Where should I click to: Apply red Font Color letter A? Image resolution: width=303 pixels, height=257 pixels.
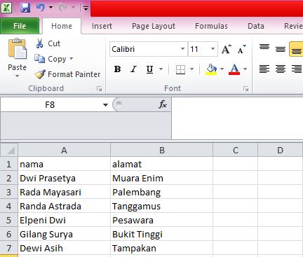coord(234,69)
